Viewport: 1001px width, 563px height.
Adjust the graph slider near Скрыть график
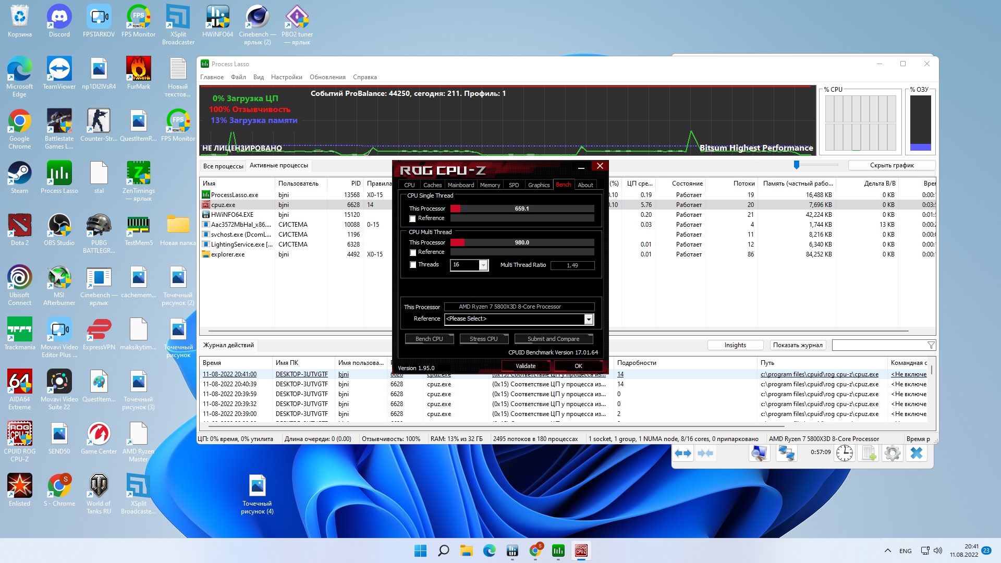tap(796, 165)
